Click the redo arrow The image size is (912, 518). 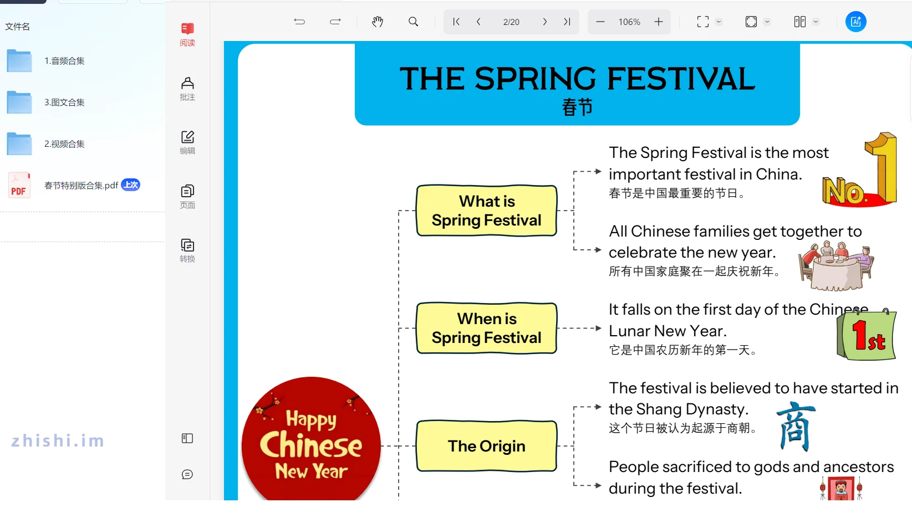pos(335,22)
